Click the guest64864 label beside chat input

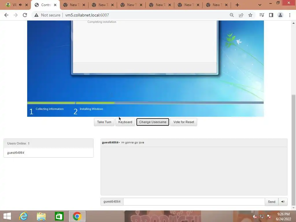click(112, 201)
